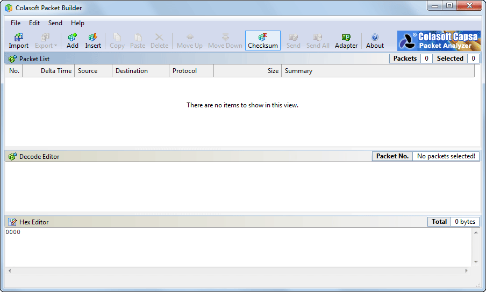Run the Checksum tool

[263, 40]
